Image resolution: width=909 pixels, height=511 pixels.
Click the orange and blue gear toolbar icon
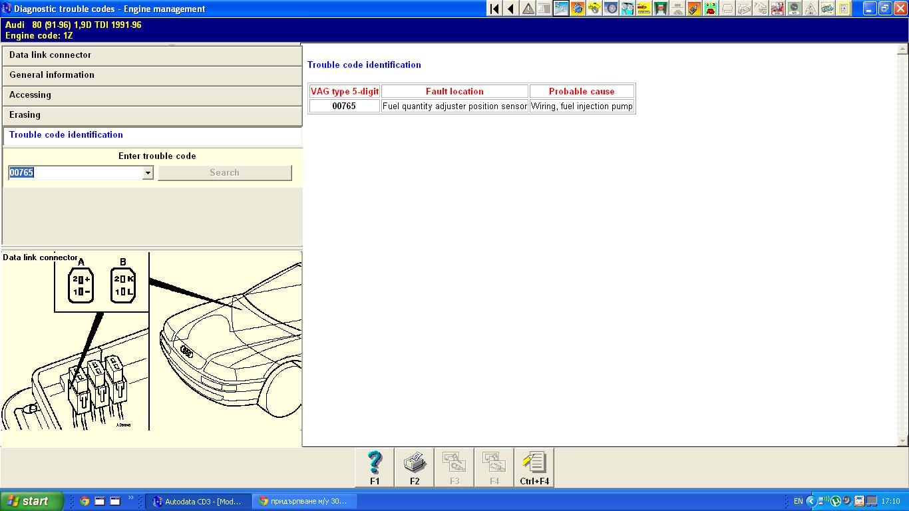coord(578,9)
